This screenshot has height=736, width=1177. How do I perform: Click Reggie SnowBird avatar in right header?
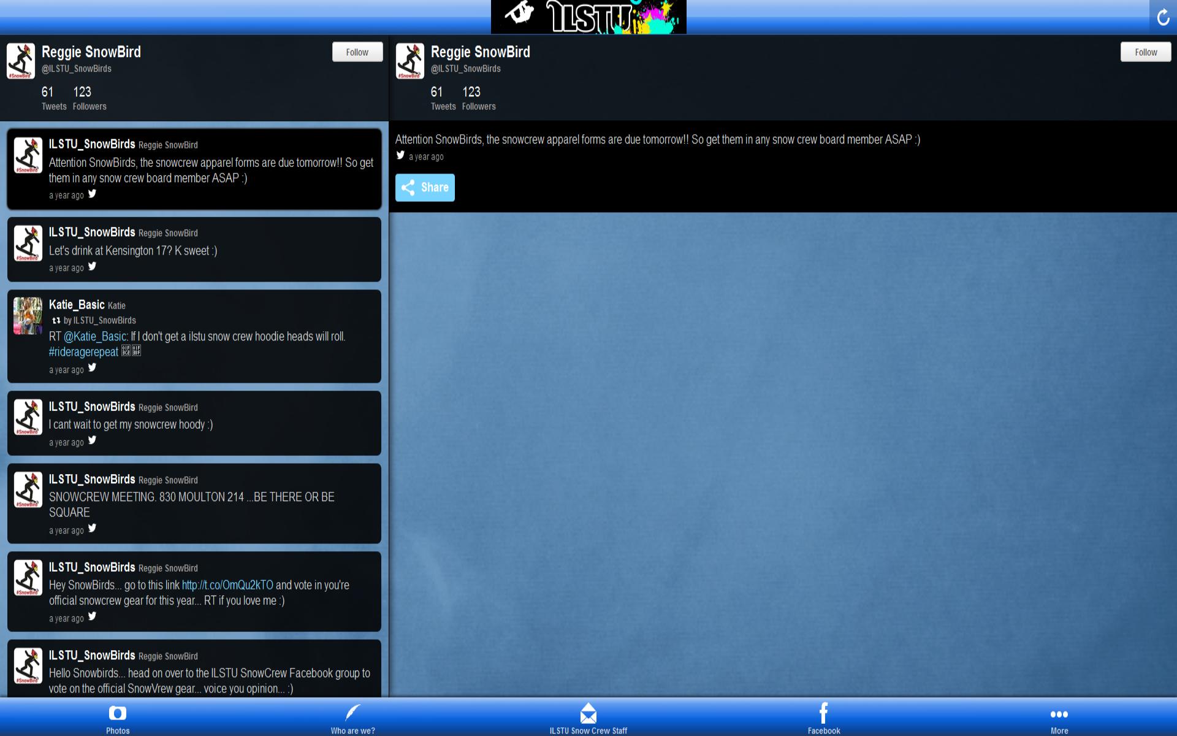coord(409,61)
